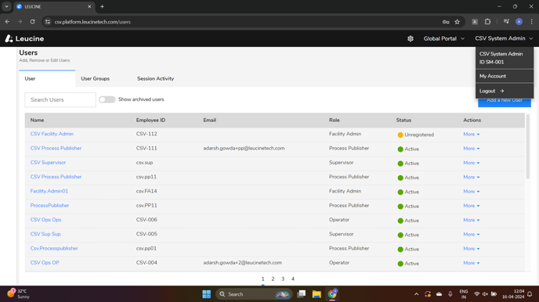Image resolution: width=539 pixels, height=302 pixels.
Task: Click the Chrome icon in taskbar
Action: pos(332,294)
